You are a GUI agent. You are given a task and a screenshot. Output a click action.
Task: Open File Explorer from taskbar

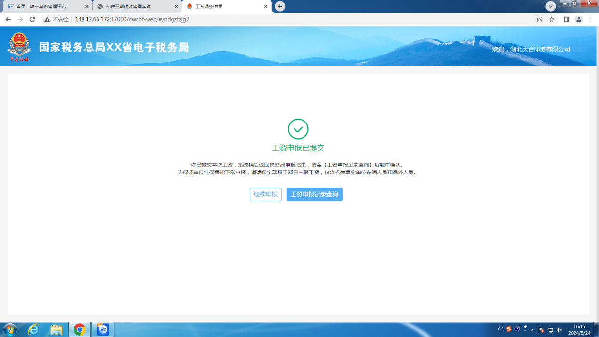click(57, 329)
